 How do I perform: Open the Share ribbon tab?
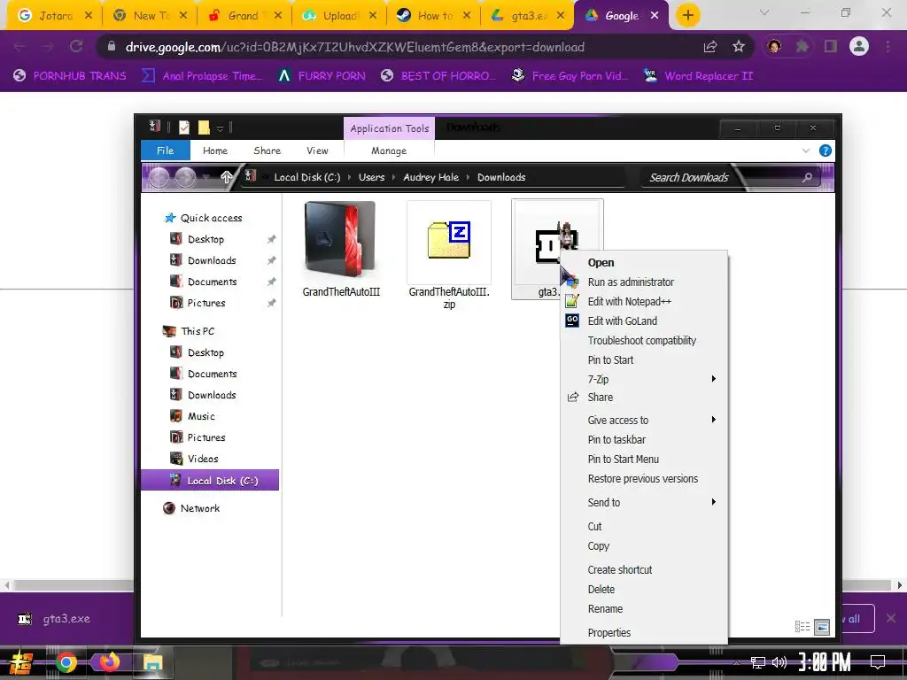[267, 151]
